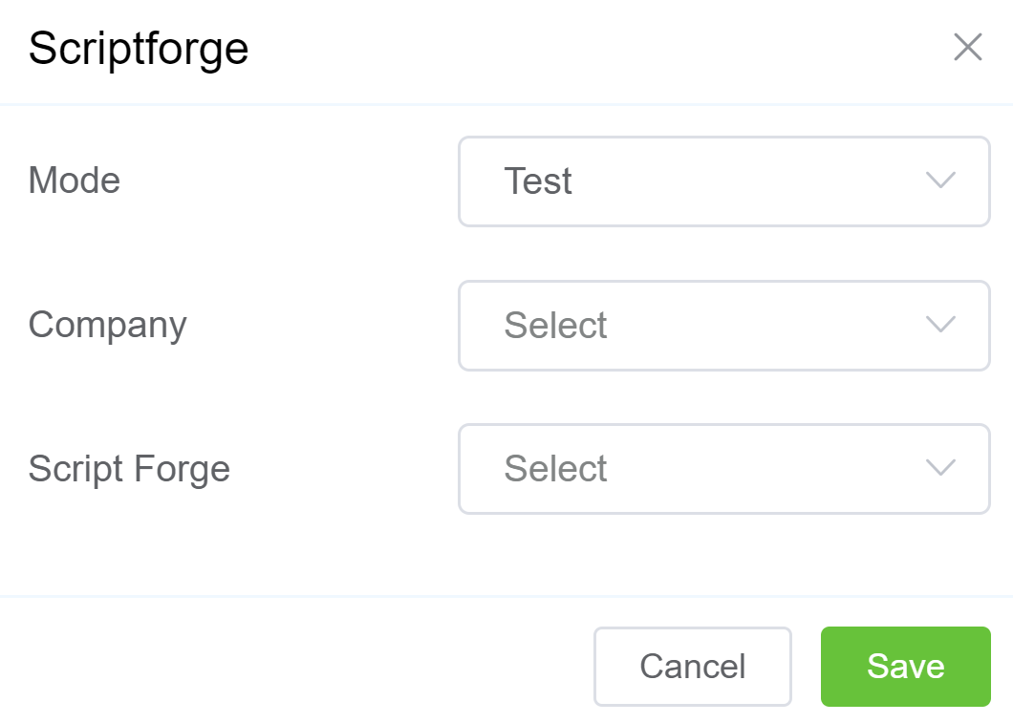Click the chevron arrow in Company field
Image resolution: width=1013 pixels, height=723 pixels.
[x=940, y=325]
